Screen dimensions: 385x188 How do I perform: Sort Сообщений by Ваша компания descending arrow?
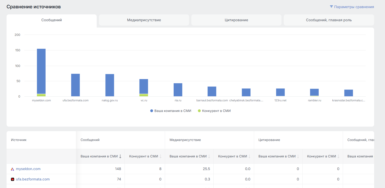(x=120, y=156)
